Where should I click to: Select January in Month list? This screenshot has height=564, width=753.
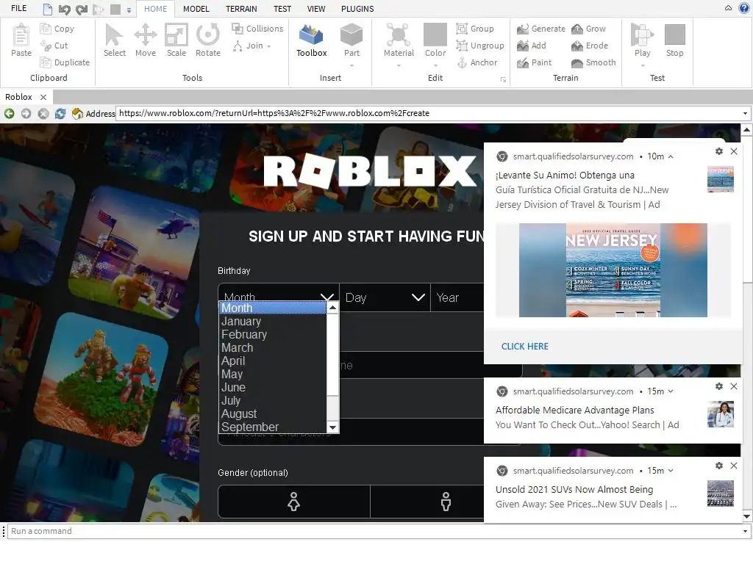coord(273,322)
